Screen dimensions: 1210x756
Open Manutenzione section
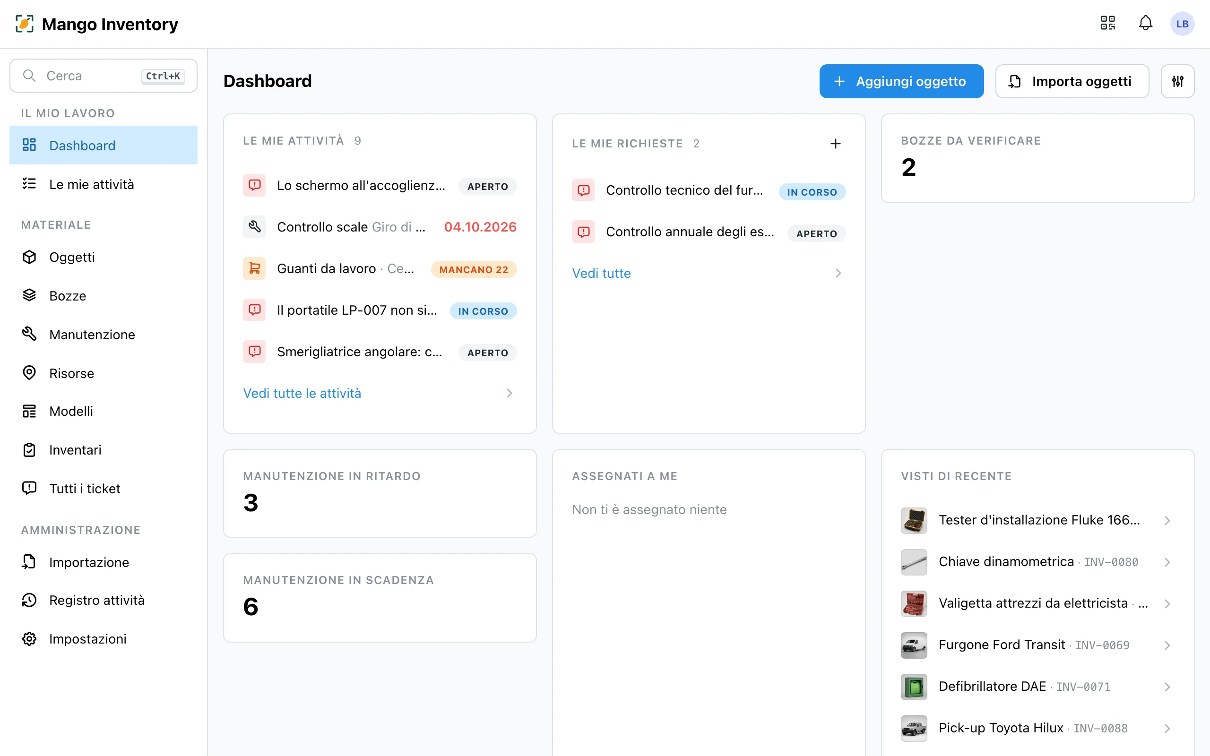104,334
